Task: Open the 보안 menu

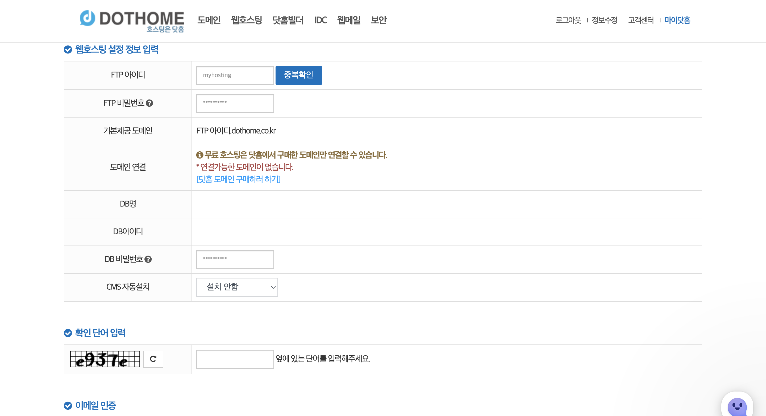Action: click(x=378, y=20)
